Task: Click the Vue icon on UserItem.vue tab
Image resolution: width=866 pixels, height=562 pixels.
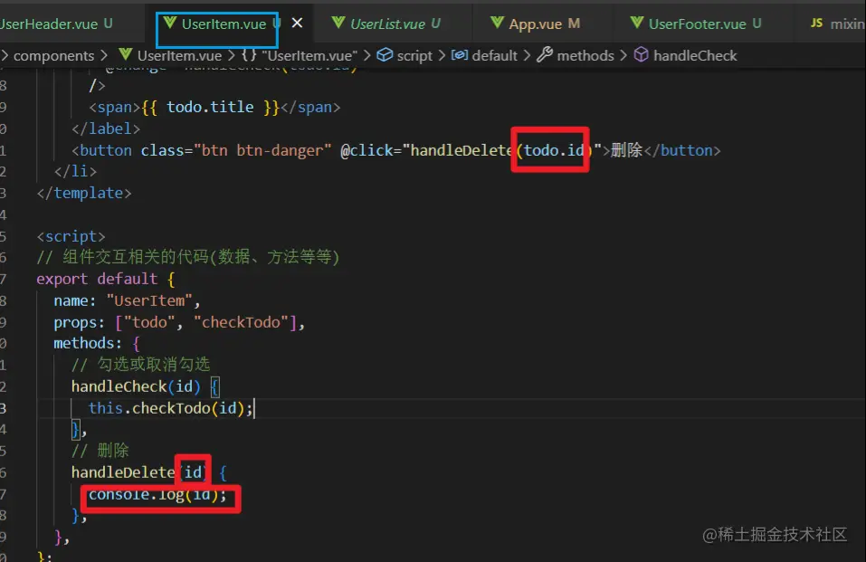Action: pyautogui.click(x=170, y=23)
